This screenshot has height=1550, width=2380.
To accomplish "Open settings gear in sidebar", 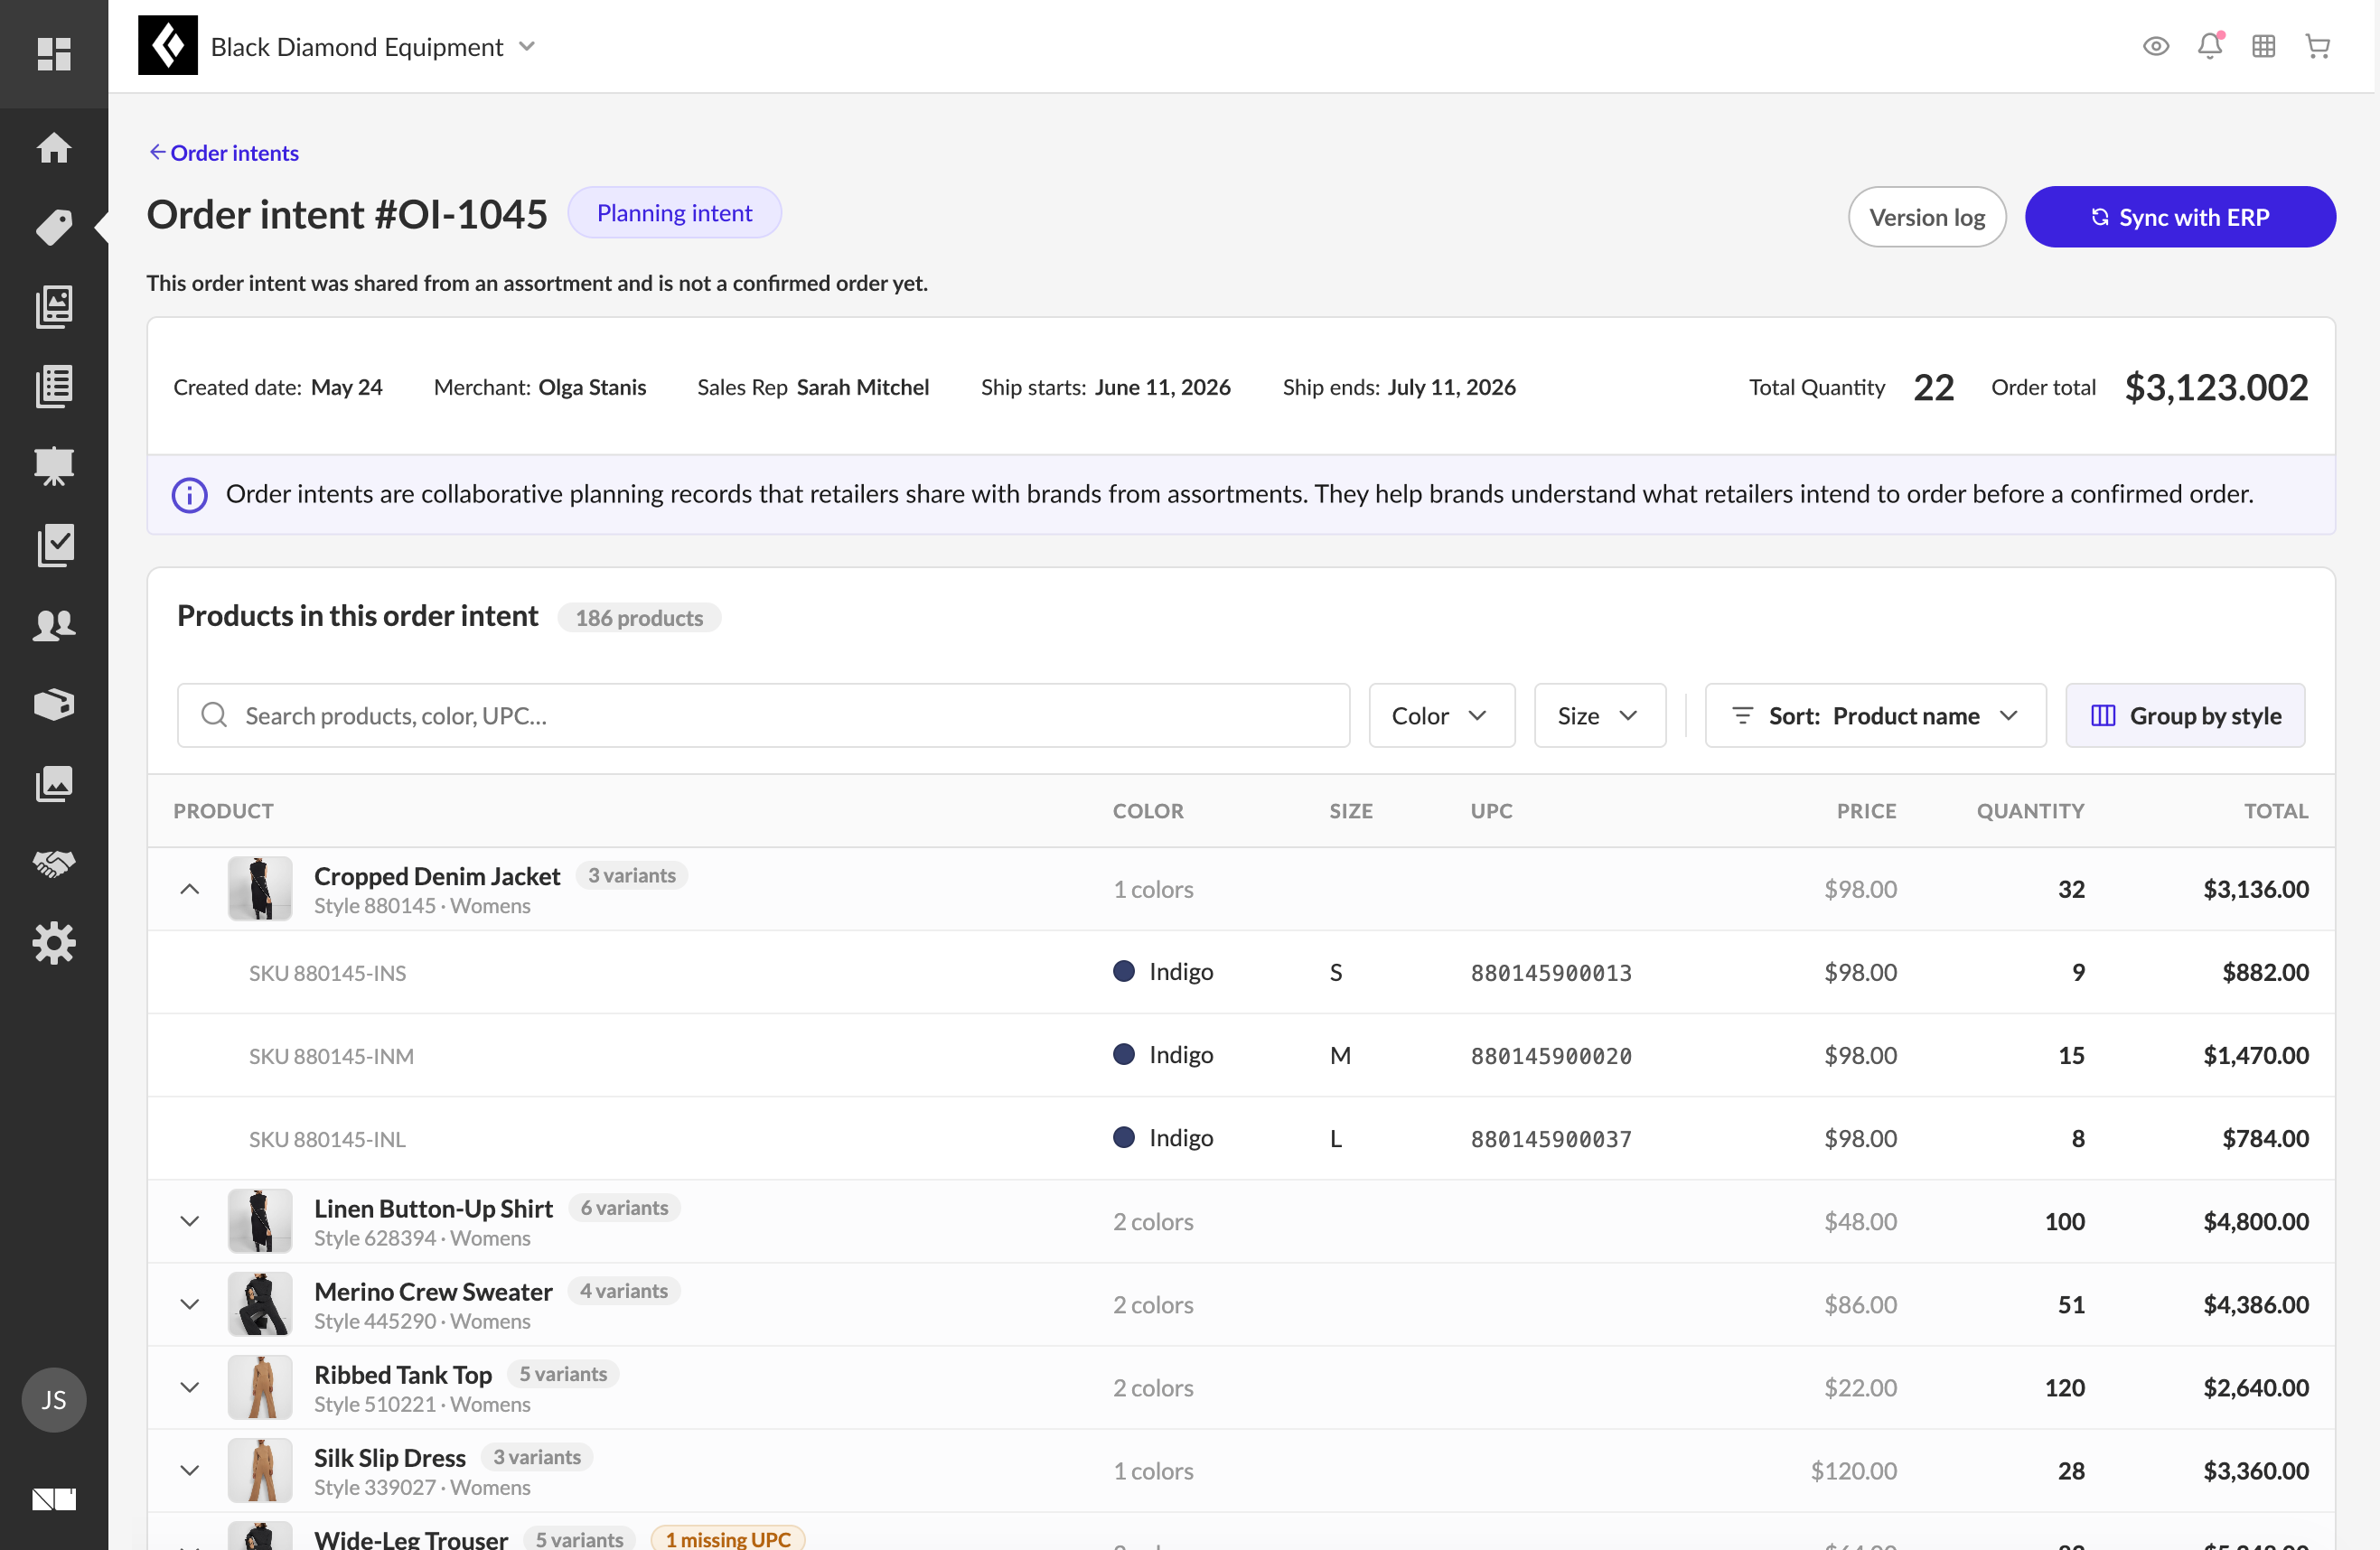I will click(54, 943).
